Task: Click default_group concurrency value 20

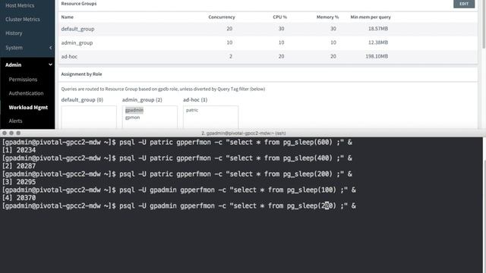Action: coord(229,29)
